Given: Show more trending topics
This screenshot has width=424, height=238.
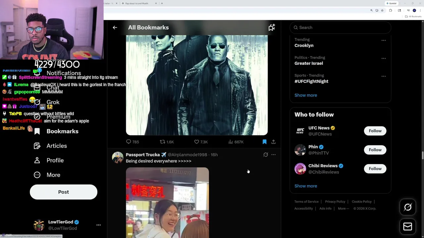Looking at the screenshot, I should [306, 95].
